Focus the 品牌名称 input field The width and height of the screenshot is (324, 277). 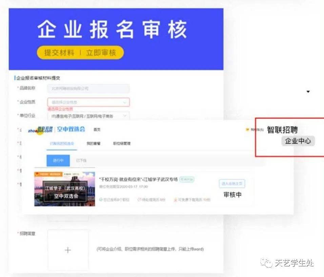point(88,89)
